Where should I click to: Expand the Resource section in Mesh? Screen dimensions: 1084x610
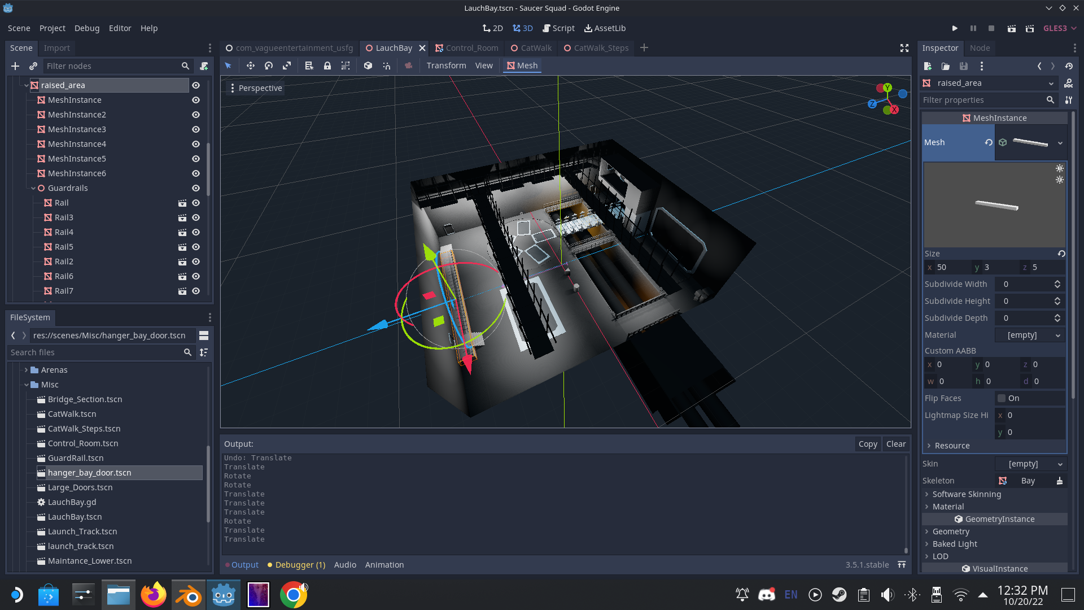[952, 446]
